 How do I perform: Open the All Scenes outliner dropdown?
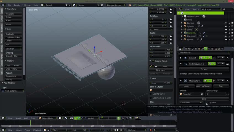(211, 9)
